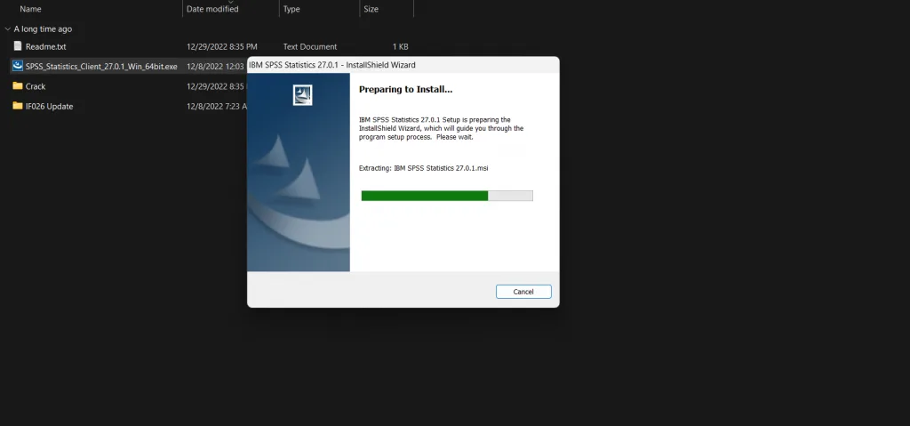Click the green extraction progress bar
This screenshot has height=426, width=910.
tap(447, 196)
